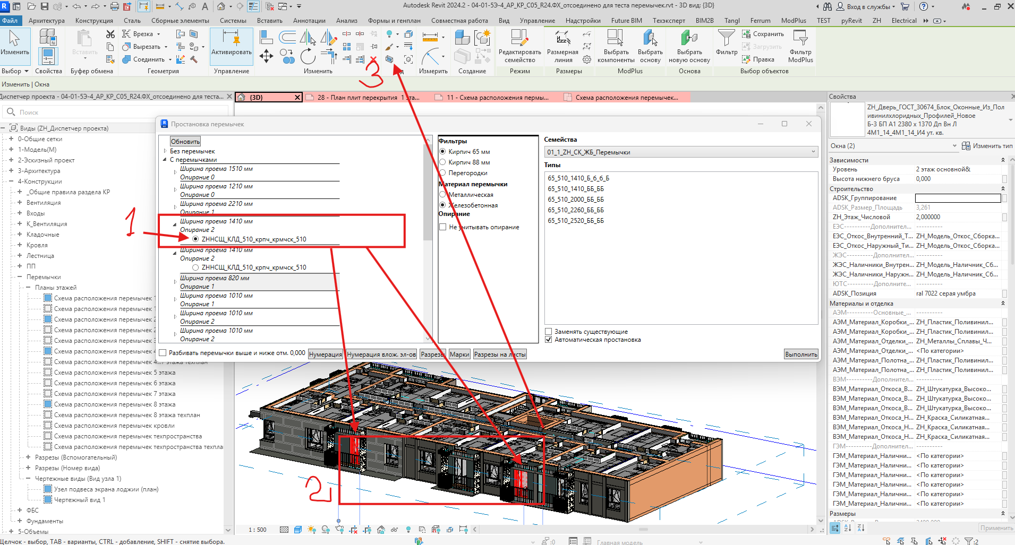
Task: Click the Обновить button
Action: (x=185, y=142)
